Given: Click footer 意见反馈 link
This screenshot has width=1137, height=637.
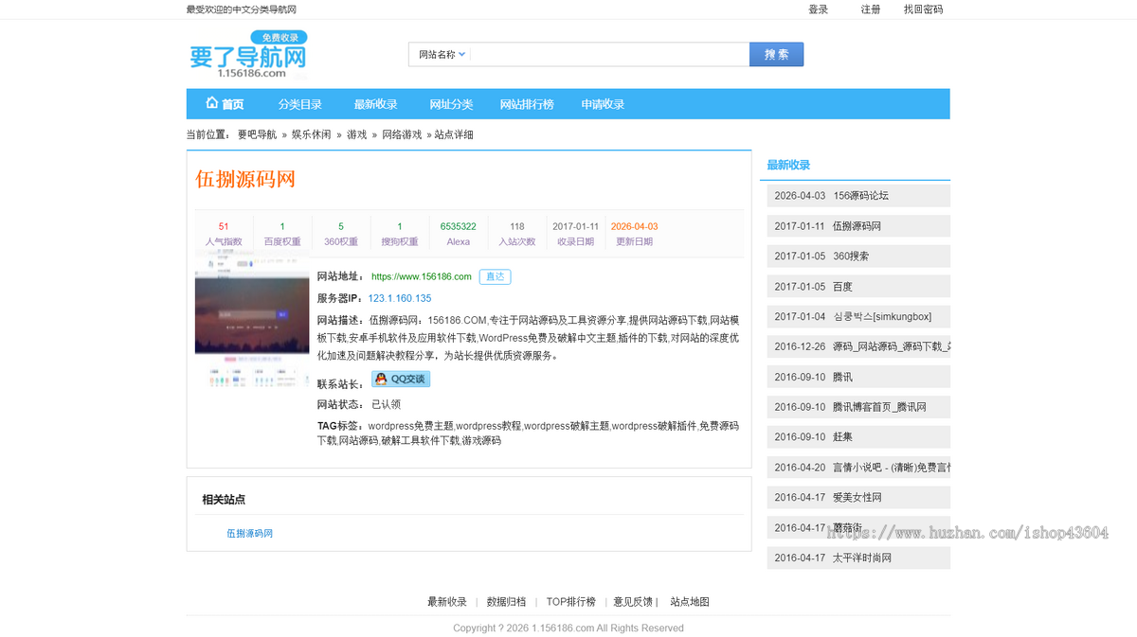Looking at the screenshot, I should click(x=633, y=602).
